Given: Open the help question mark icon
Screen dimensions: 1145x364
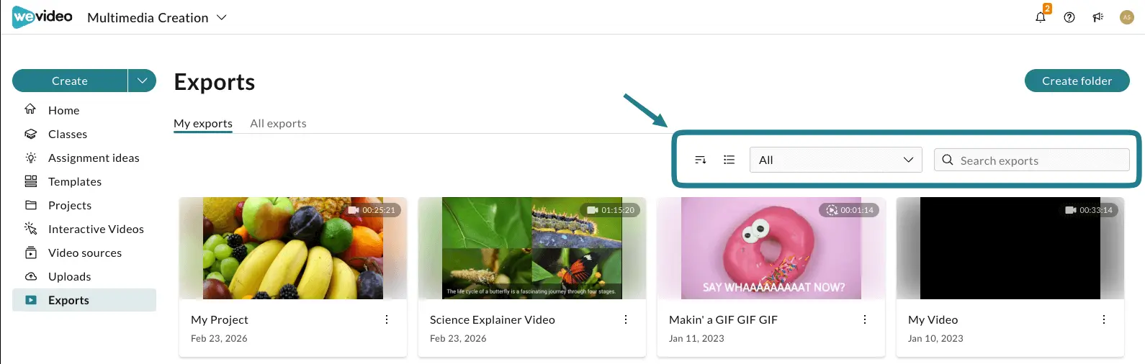Looking at the screenshot, I should tap(1069, 17).
